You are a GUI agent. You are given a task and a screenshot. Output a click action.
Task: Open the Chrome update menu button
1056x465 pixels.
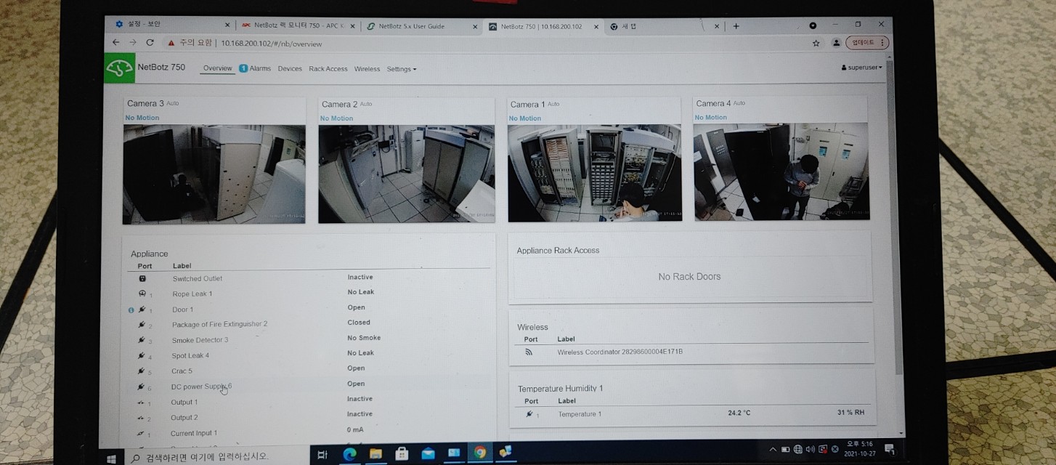[x=867, y=43]
